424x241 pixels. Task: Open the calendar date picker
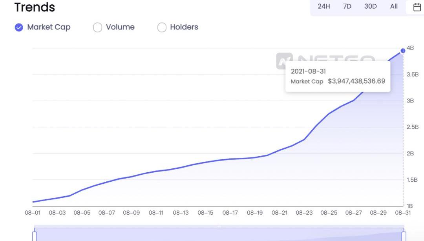pyautogui.click(x=417, y=7)
